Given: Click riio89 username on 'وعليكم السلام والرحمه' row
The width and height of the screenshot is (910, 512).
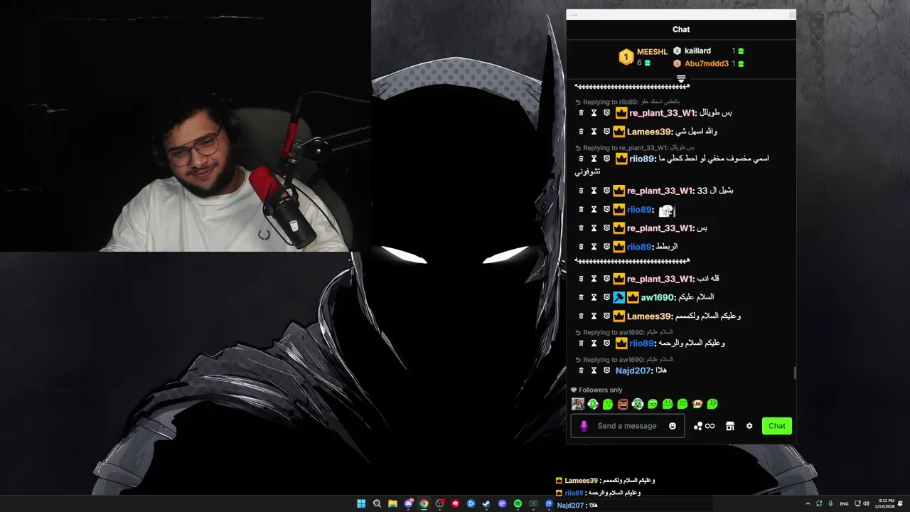Looking at the screenshot, I should [x=642, y=343].
